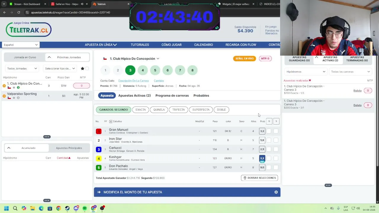Expand the Apuesta en Línea menu

[x=101, y=45]
